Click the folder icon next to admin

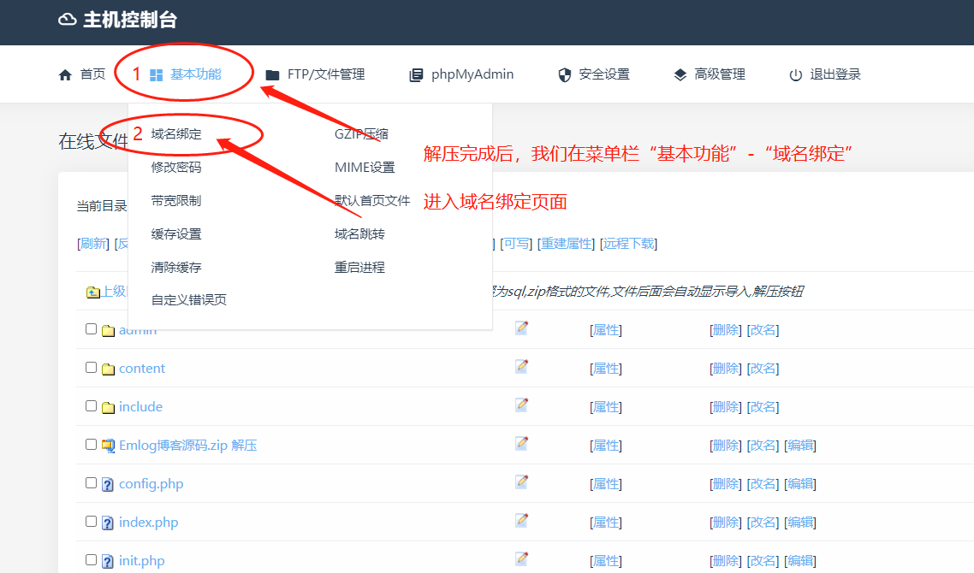[109, 329]
